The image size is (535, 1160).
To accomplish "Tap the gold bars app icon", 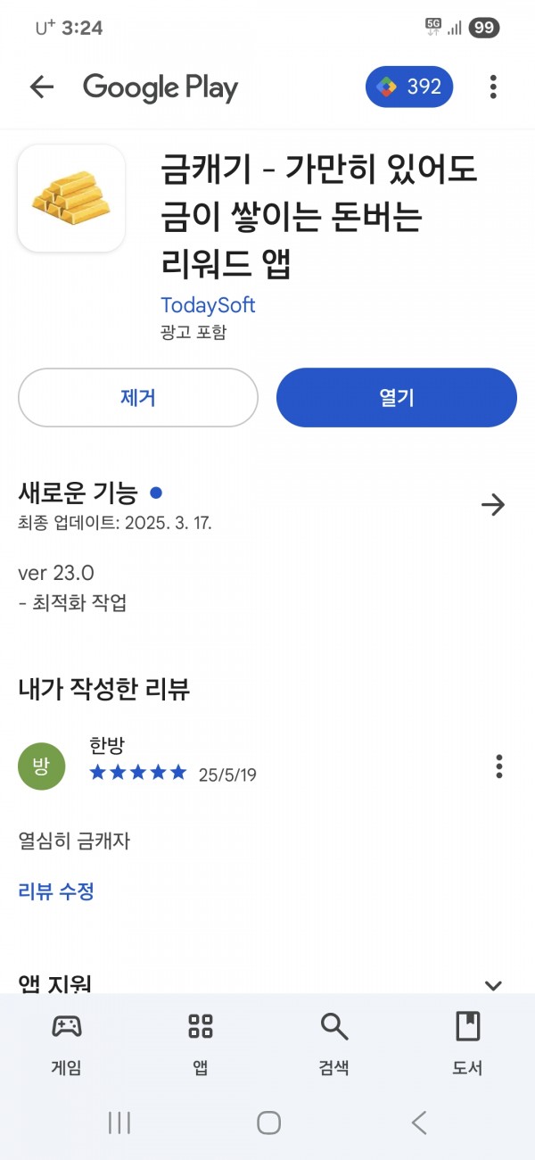I will [71, 198].
